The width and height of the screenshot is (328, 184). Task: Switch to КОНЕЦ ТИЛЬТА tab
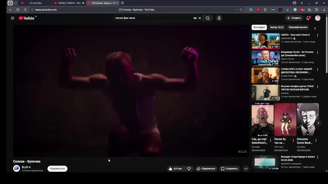69,3
